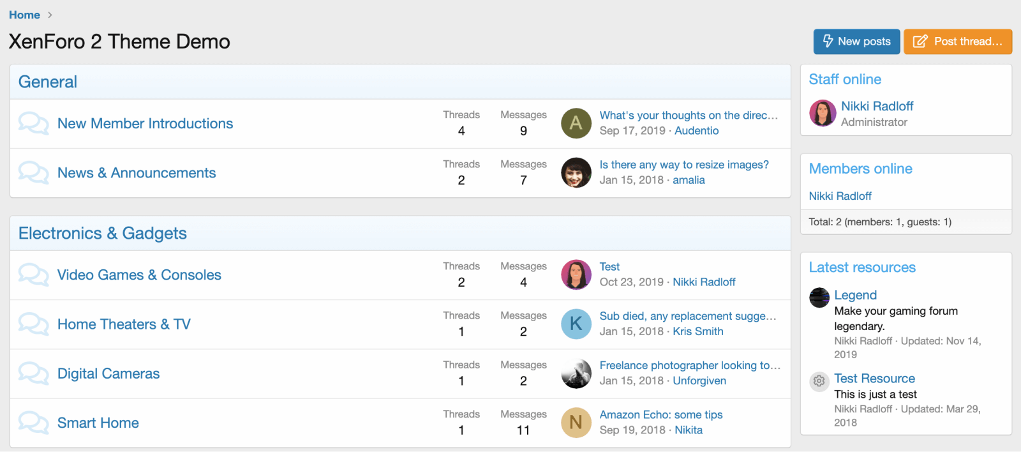Click Kris Smith's blue 'K' avatar
1021x452 pixels.
click(x=576, y=324)
